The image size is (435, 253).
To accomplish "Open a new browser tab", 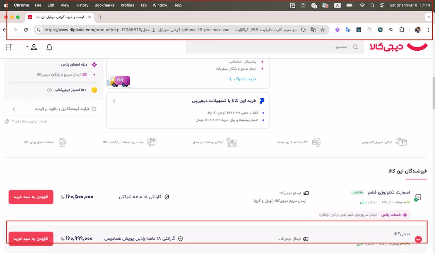I will click(x=100, y=17).
